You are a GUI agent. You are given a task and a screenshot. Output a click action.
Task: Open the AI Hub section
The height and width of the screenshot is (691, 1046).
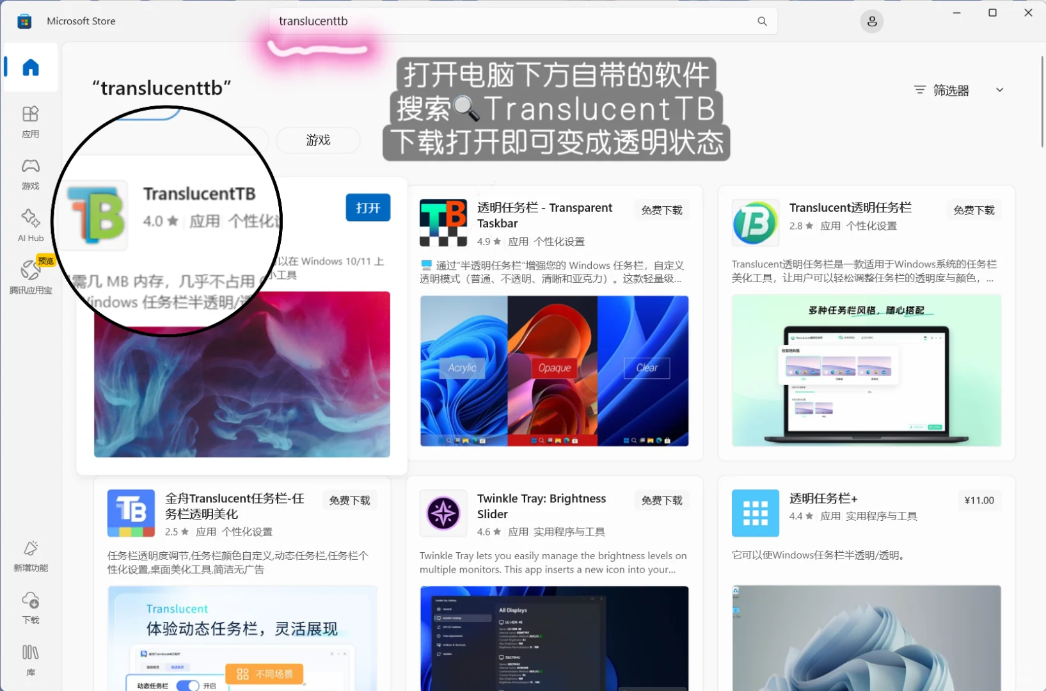(29, 225)
